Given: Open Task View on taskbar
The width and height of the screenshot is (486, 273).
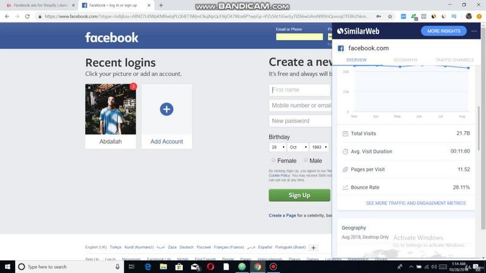Looking at the screenshot, I should [x=131, y=266].
